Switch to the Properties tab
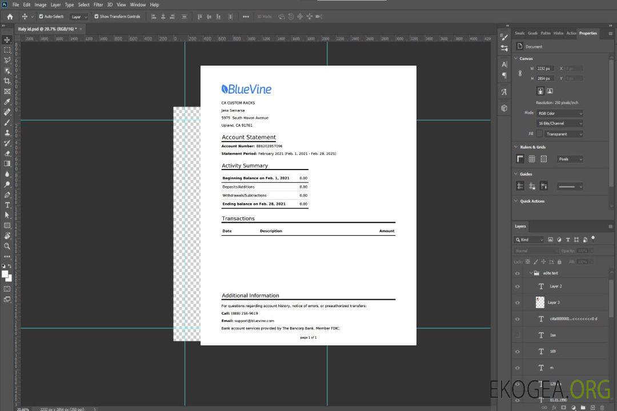 (588, 34)
